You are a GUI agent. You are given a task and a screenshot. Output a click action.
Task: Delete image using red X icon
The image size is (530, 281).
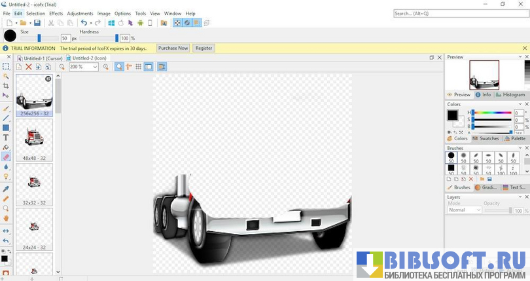click(x=29, y=67)
